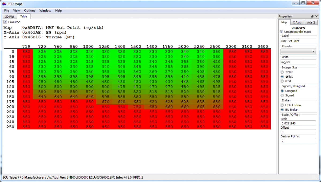This screenshot has height=182, width=321.
Task: Select the 32 bit integer size
Action: coord(282,72)
